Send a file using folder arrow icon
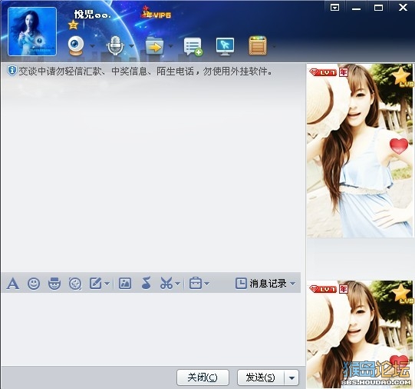415x389 pixels. [154, 46]
